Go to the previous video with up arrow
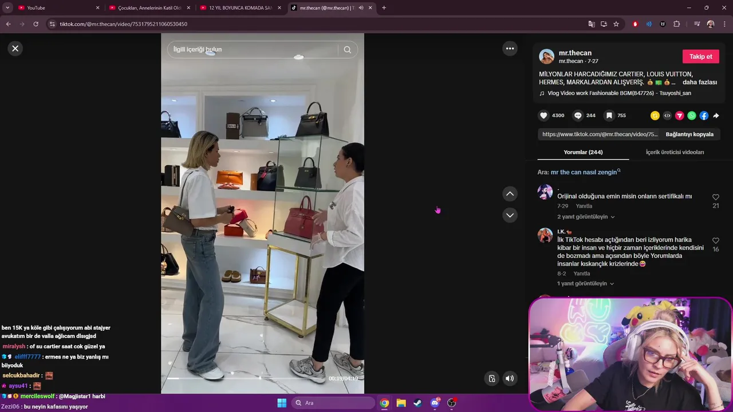The width and height of the screenshot is (733, 412). point(510,194)
